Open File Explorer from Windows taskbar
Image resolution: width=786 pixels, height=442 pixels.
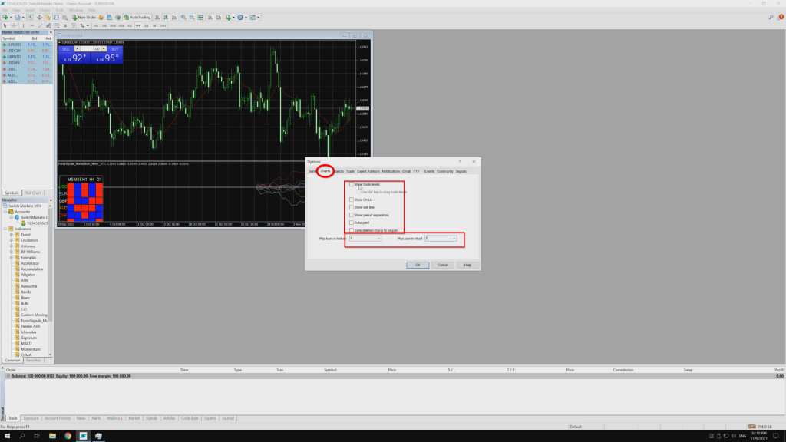52,436
